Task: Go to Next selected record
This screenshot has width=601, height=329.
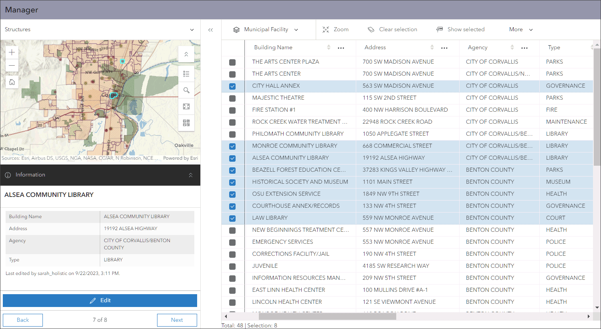Action: coord(177,320)
